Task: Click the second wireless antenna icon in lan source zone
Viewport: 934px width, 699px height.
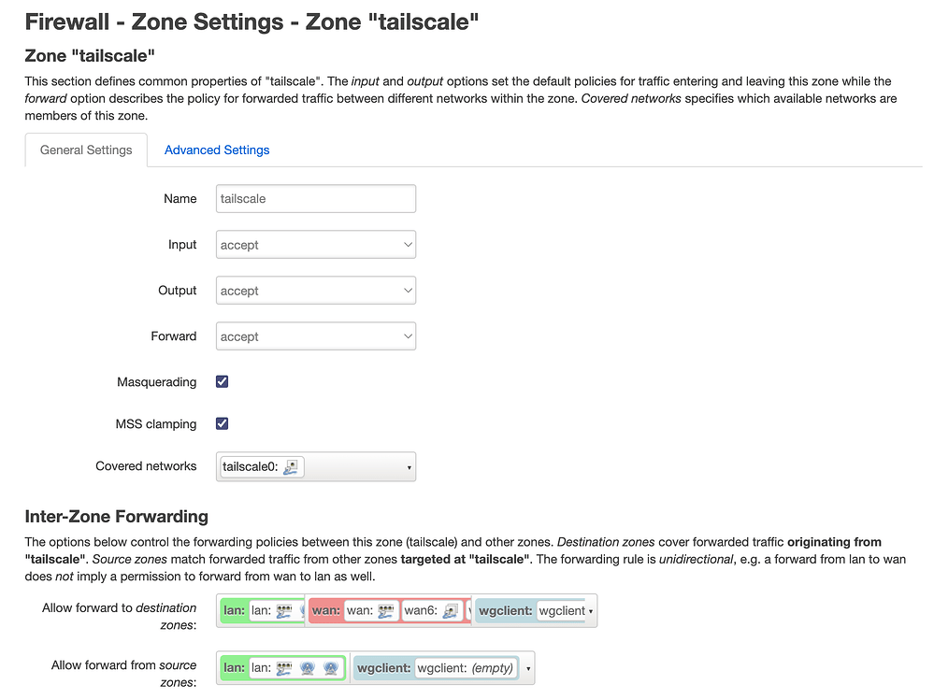Action: 332,667
